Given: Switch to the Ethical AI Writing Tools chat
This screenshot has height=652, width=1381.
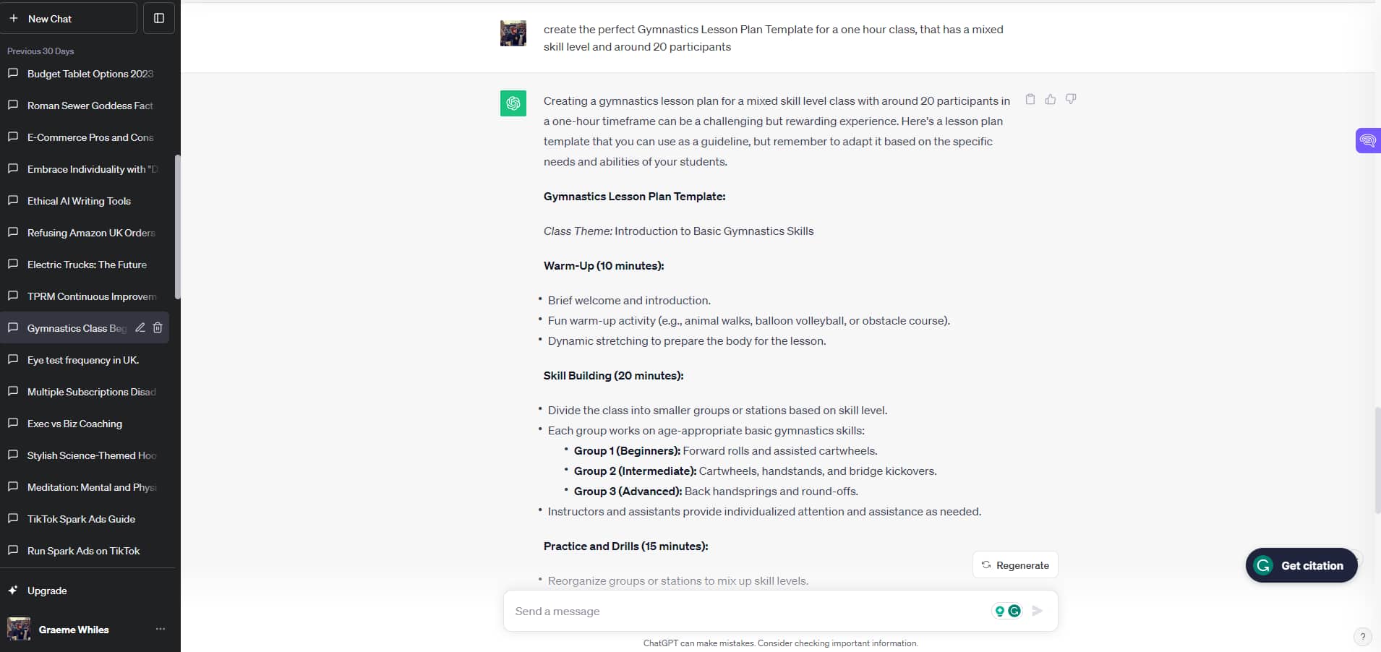Looking at the screenshot, I should [78, 201].
